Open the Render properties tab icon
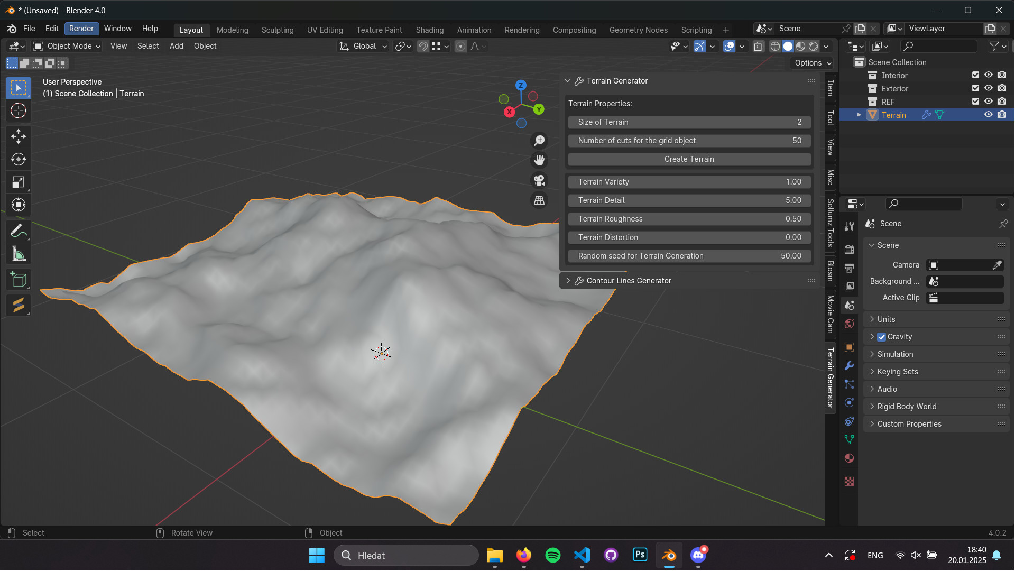This screenshot has height=571, width=1015. 849,250
